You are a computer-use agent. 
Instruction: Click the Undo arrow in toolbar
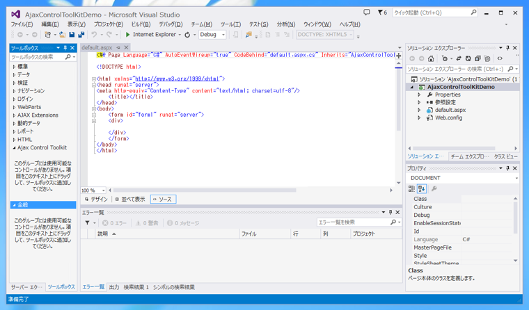point(94,34)
